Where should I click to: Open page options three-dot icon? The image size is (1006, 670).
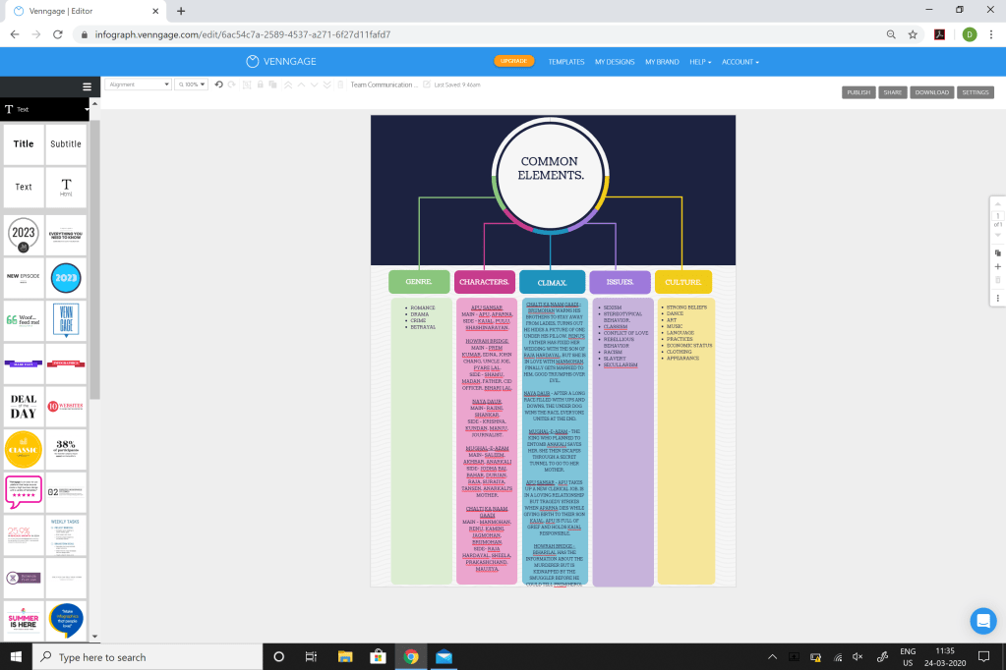998,298
